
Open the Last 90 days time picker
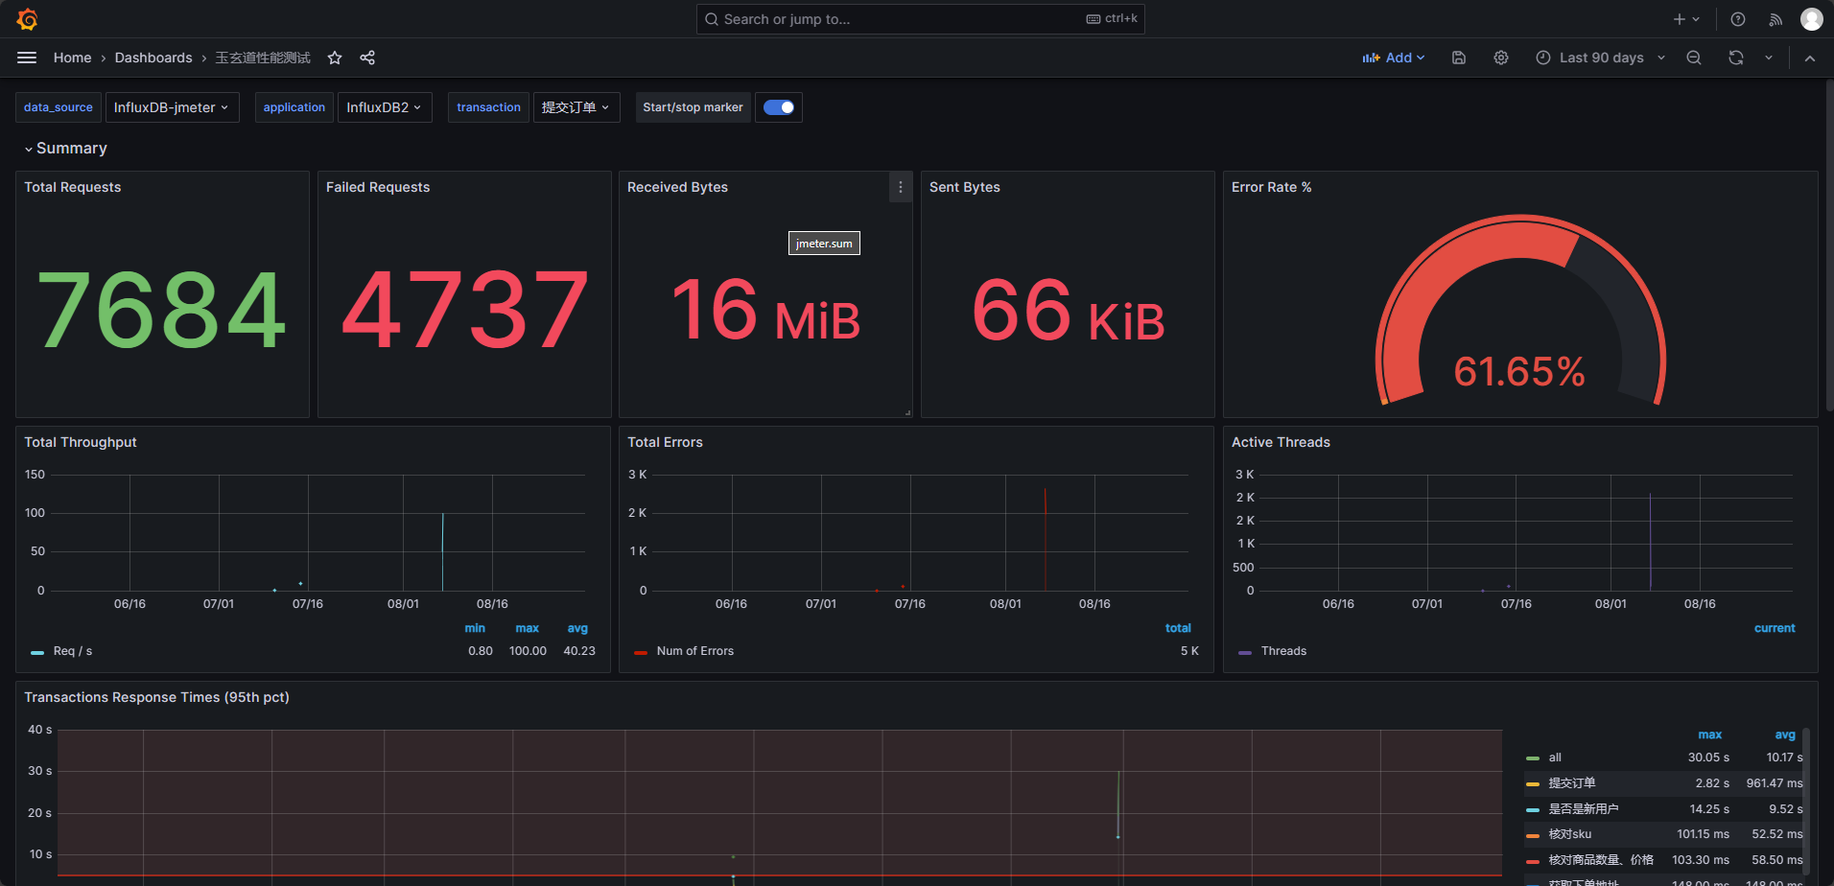(x=1600, y=58)
